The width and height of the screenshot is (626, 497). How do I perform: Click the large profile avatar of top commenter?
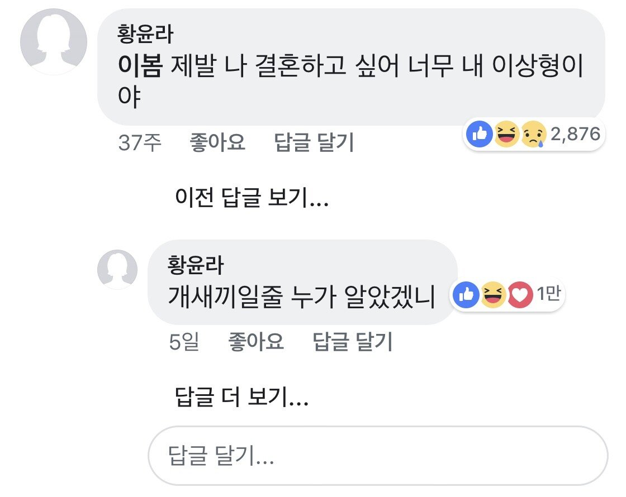pyautogui.click(x=54, y=41)
